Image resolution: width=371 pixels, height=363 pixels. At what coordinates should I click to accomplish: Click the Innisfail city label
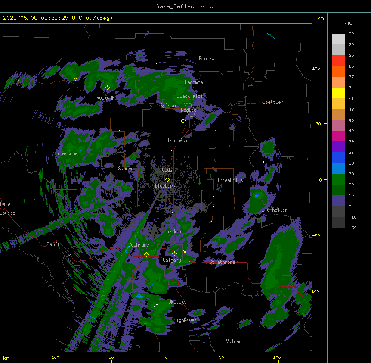tap(179, 141)
